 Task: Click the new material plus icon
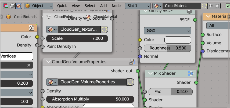click(x=211, y=6)
